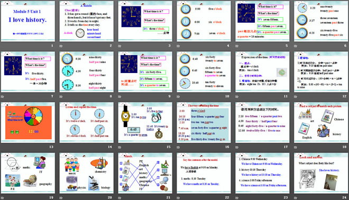Select slide 11 'Expression of the time'
This screenshot has height=200, width=349.
click(262, 72)
